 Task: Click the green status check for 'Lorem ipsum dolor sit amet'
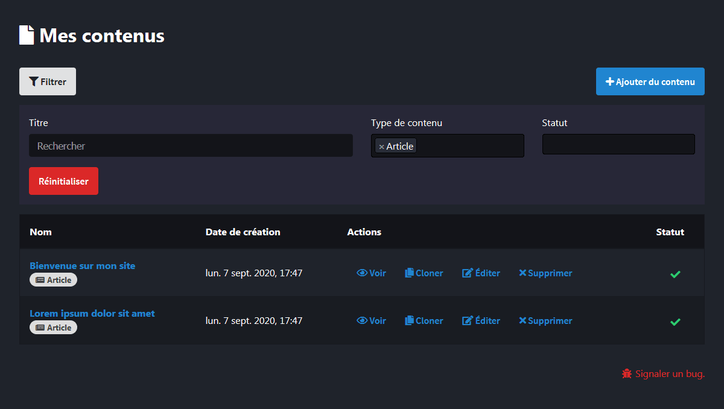[675, 322]
